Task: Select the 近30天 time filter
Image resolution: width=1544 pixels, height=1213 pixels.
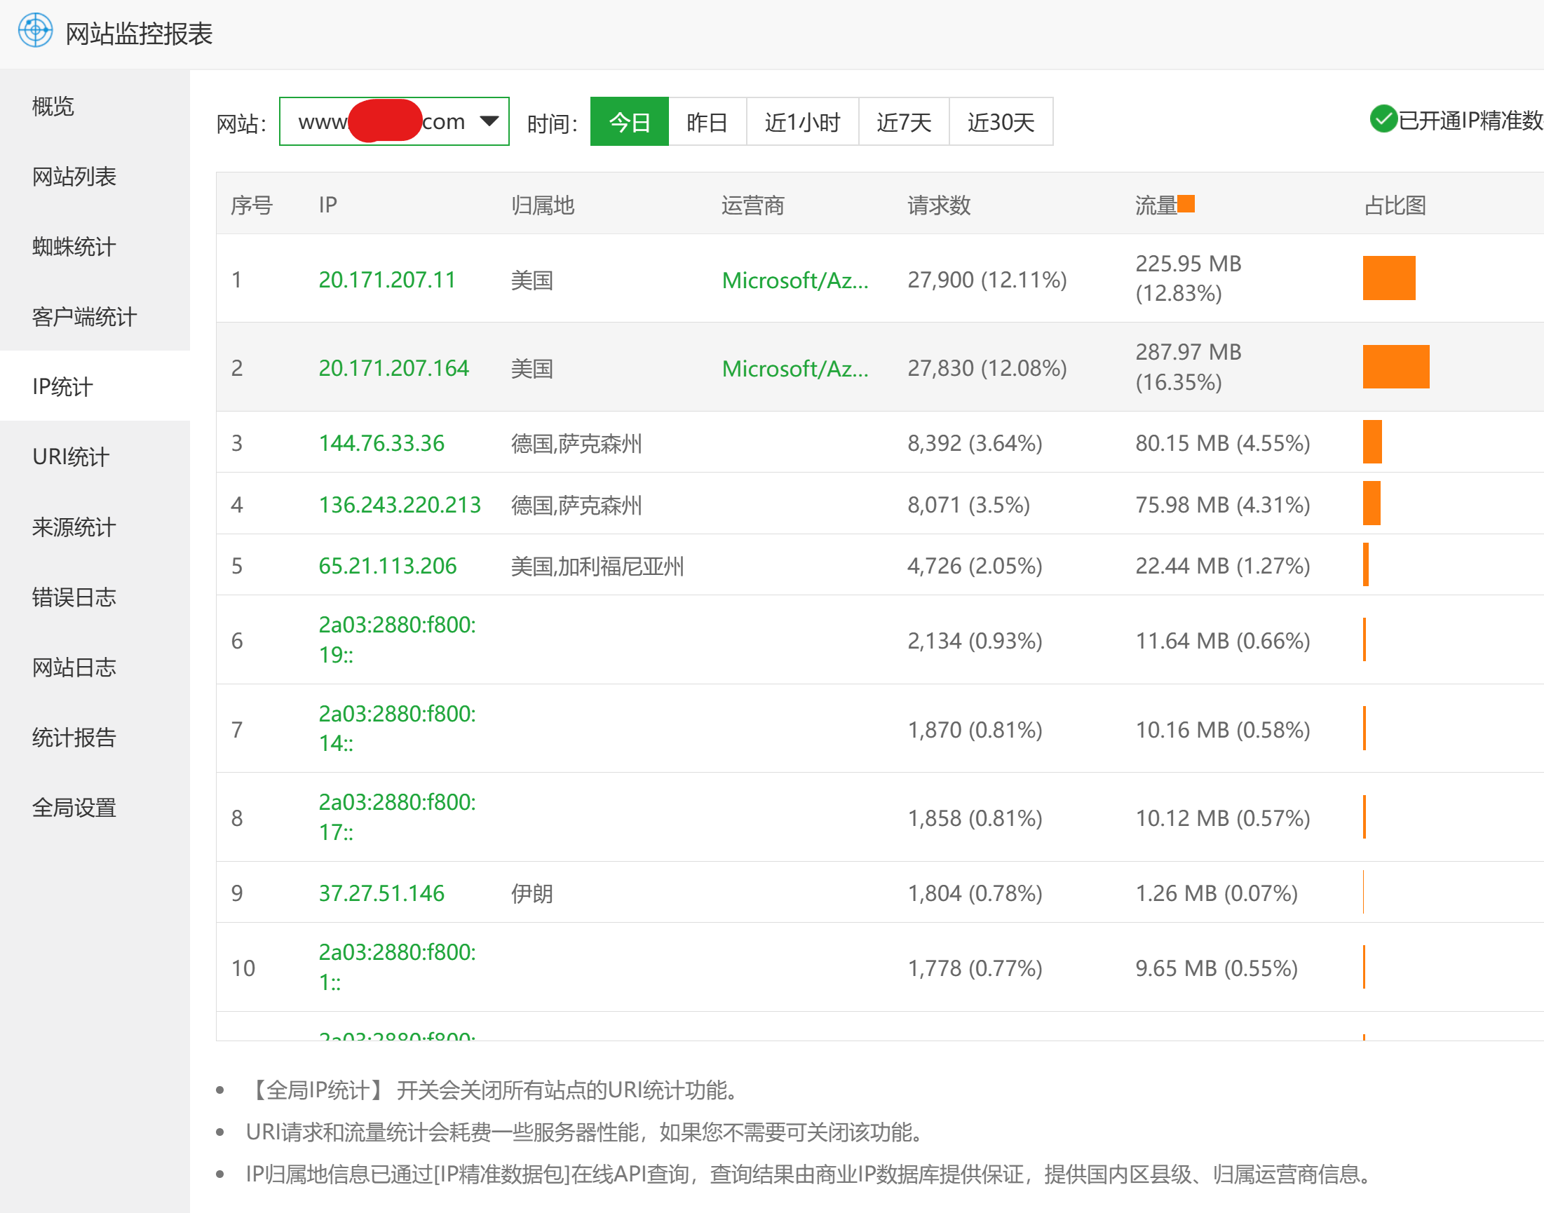Action: click(1001, 121)
